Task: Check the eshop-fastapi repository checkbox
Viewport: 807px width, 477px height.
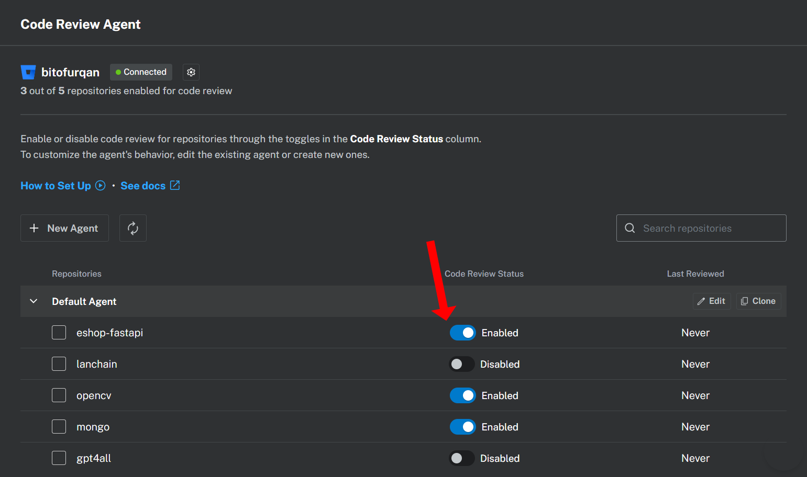Action: 59,333
